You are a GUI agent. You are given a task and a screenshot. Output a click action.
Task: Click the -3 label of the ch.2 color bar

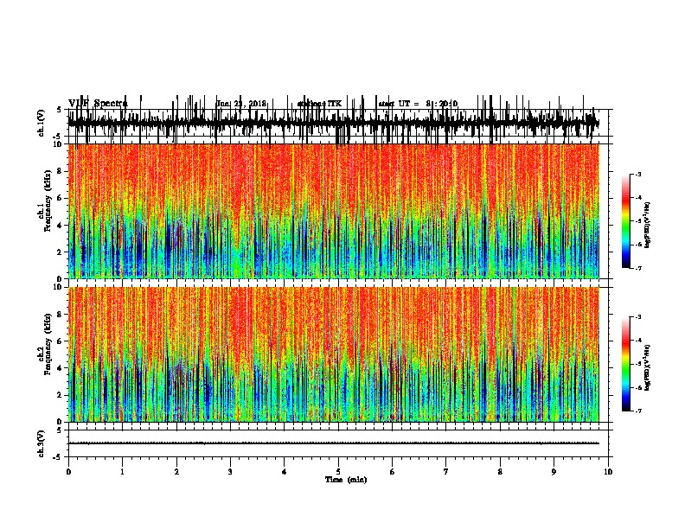(x=637, y=317)
